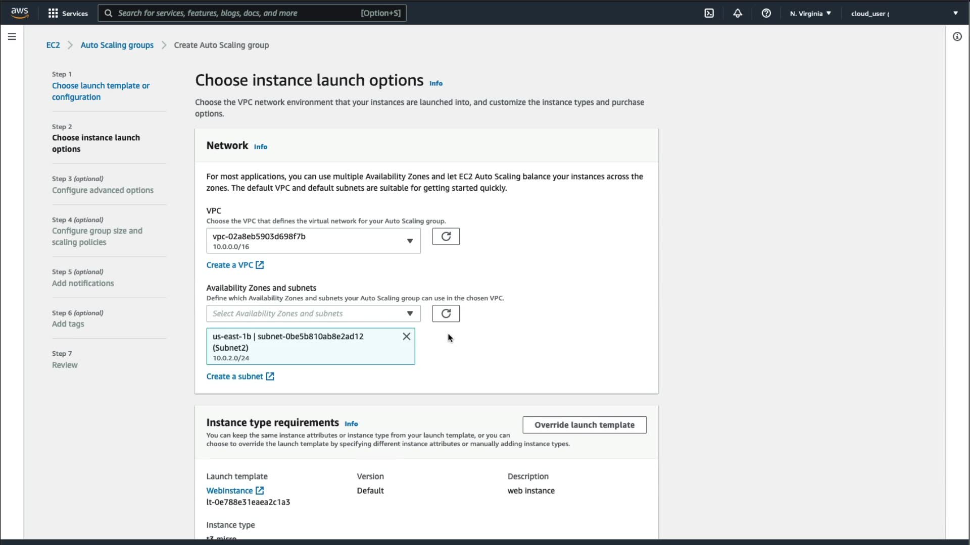Refresh the Availability Zones and subnets list
Image resolution: width=970 pixels, height=545 pixels.
(x=446, y=314)
